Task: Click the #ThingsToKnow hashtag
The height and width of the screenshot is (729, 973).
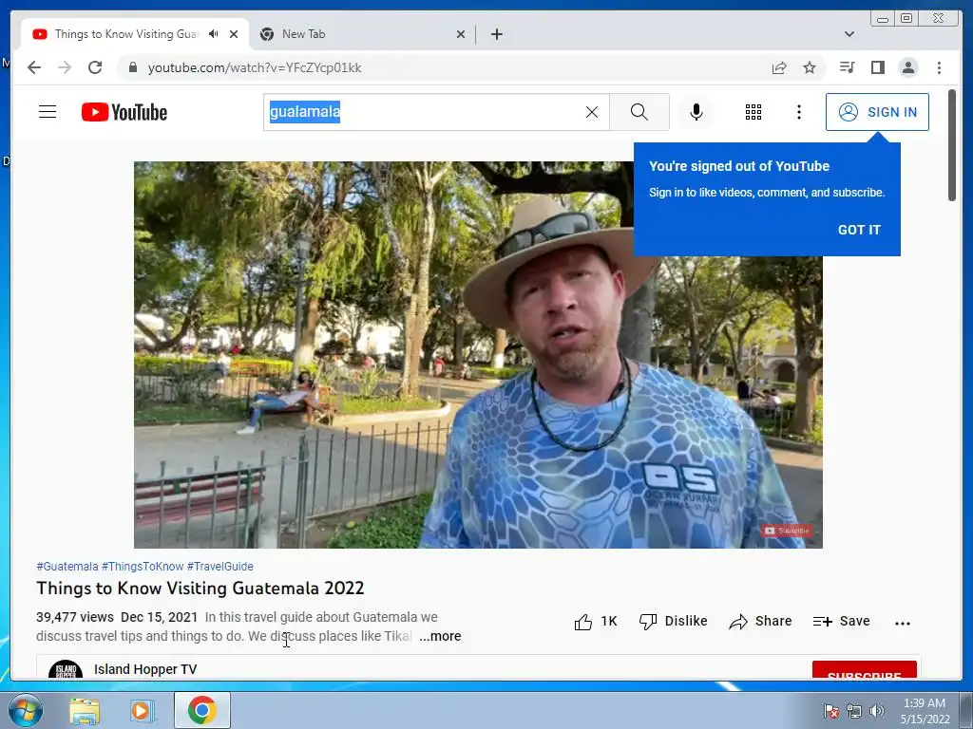Action: (x=143, y=567)
